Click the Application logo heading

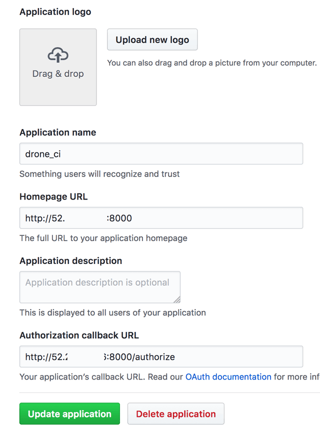click(x=55, y=11)
